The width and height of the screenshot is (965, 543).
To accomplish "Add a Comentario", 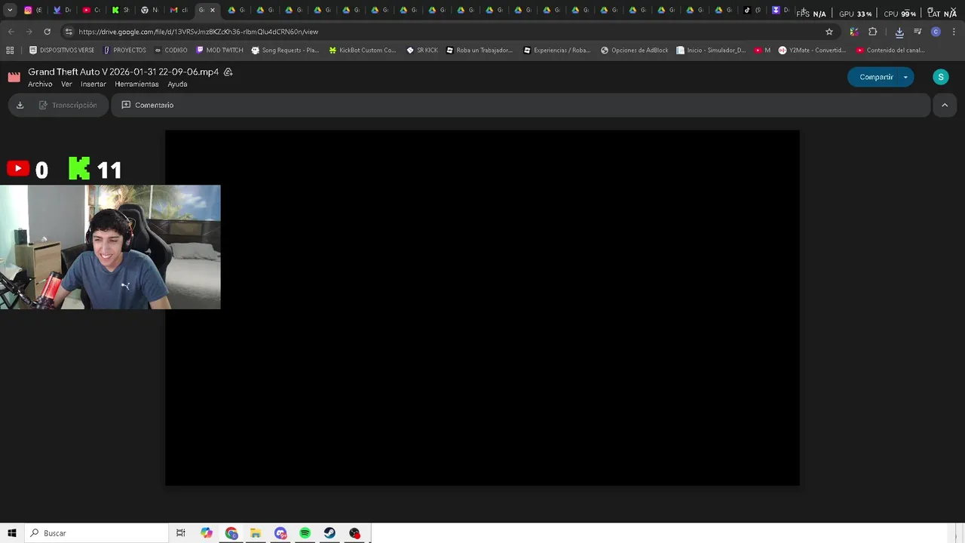I will pos(147,105).
